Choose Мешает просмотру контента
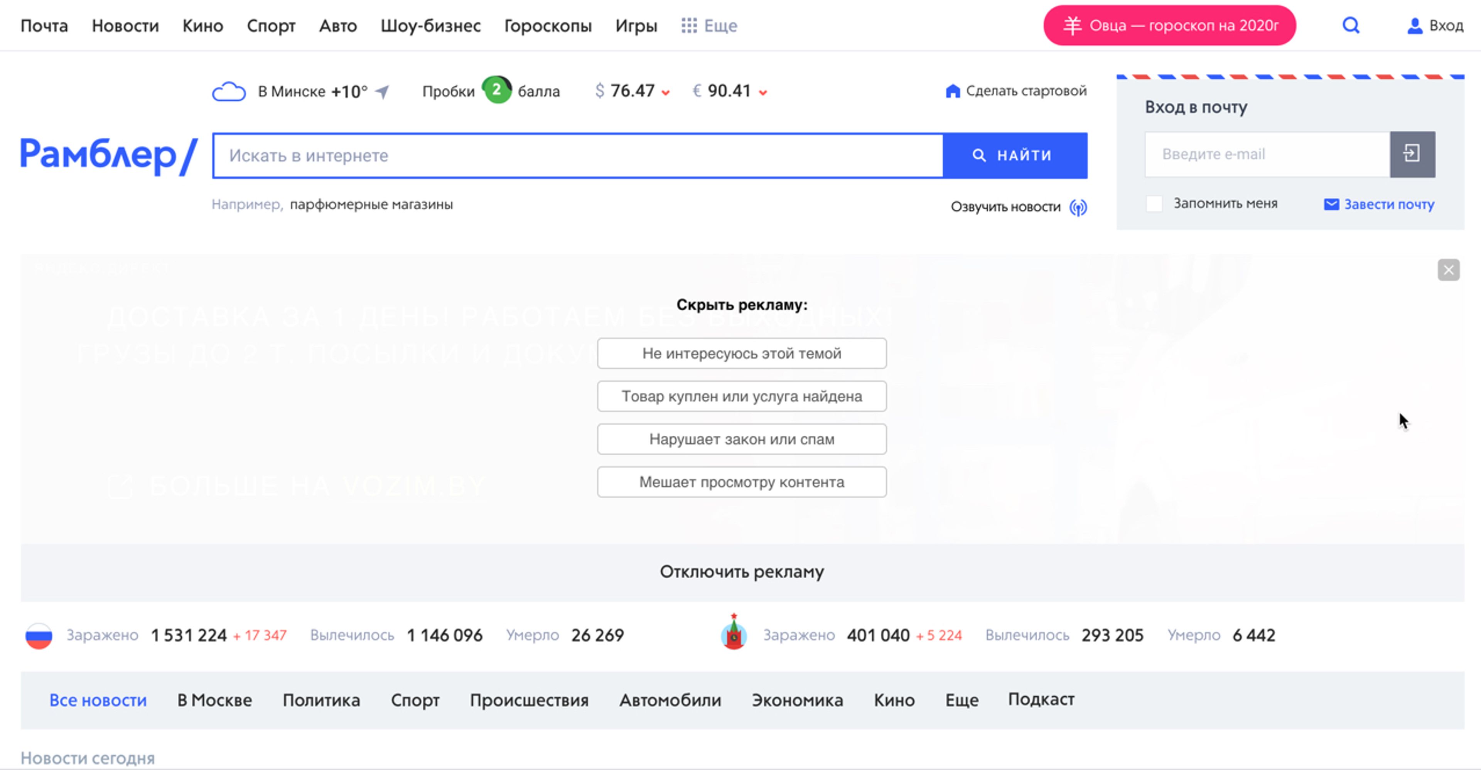Viewport: 1481px width, 770px height. [x=742, y=482]
